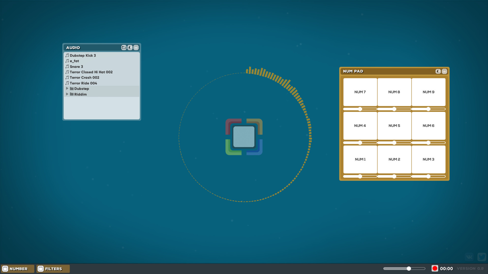Click the NUM PAD panel close button
The height and width of the screenshot is (274, 488).
(x=445, y=71)
